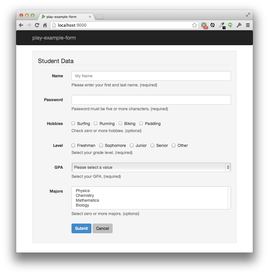The width and height of the screenshot is (269, 275).
Task: Click the GPA label
Action: [59, 167]
